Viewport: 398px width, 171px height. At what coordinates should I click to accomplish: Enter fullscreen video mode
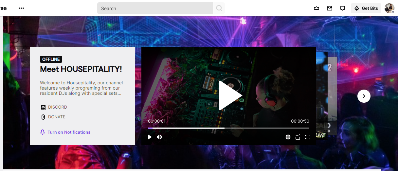(x=308, y=137)
